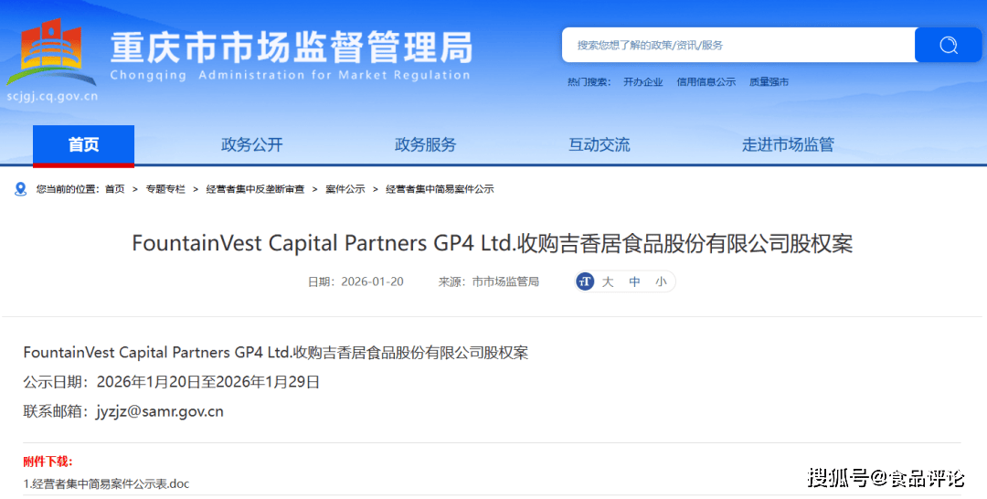Open the 首页 navigation tab
This screenshot has height=499, width=987.
[84, 145]
